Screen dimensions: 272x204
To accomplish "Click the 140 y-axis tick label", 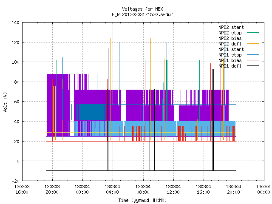I will 15,23.
